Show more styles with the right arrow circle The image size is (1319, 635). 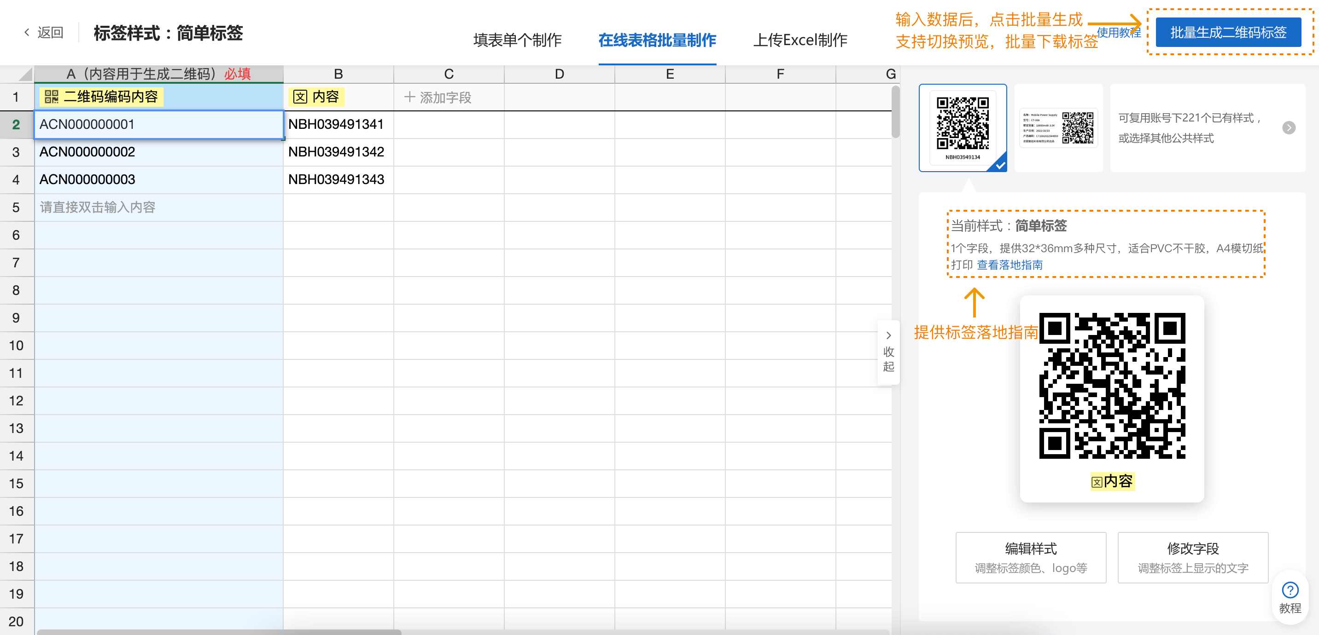(x=1289, y=128)
